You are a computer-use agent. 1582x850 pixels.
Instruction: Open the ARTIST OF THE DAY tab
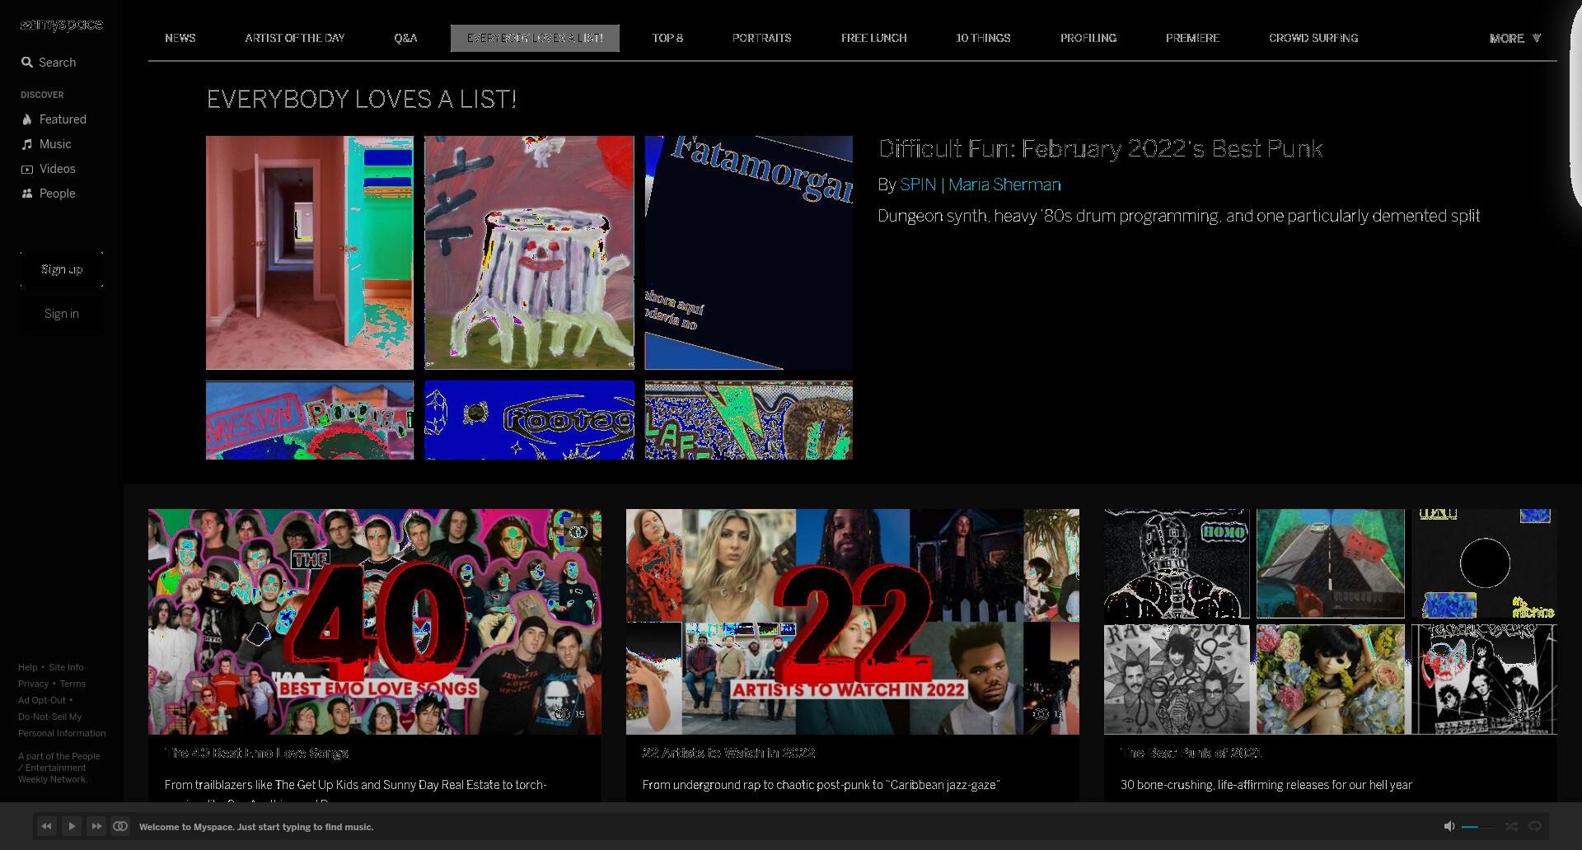295,38
